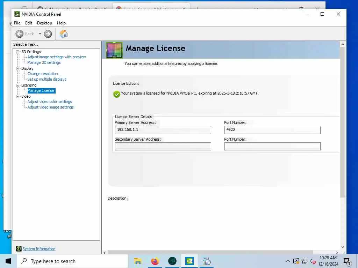Maximize the NVIDIA Control Panel window
This screenshot has height=268, width=358.
322,14
